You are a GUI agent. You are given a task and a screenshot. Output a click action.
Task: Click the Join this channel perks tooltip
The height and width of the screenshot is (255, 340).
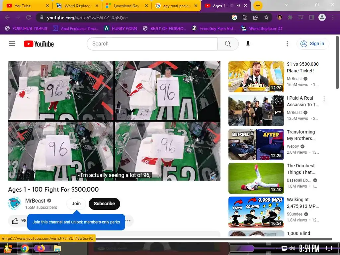[76, 222]
